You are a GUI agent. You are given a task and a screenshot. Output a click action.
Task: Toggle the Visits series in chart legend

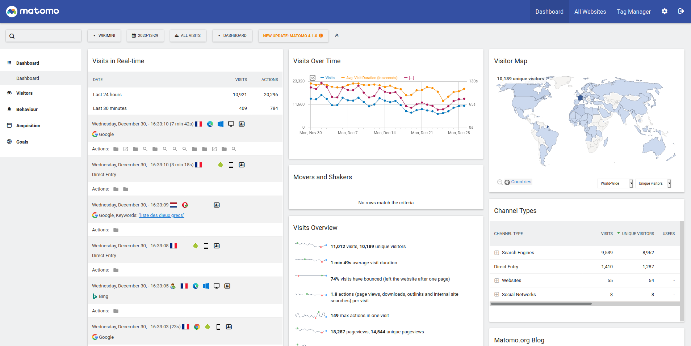pyautogui.click(x=327, y=78)
